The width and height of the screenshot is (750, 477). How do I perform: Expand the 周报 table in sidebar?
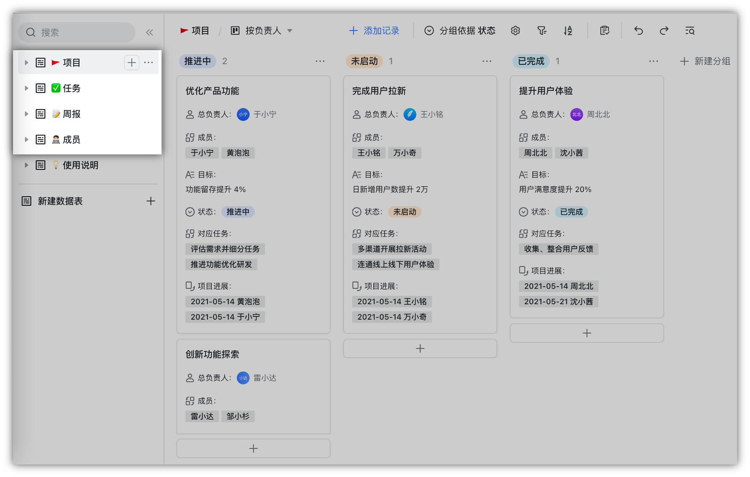26,114
